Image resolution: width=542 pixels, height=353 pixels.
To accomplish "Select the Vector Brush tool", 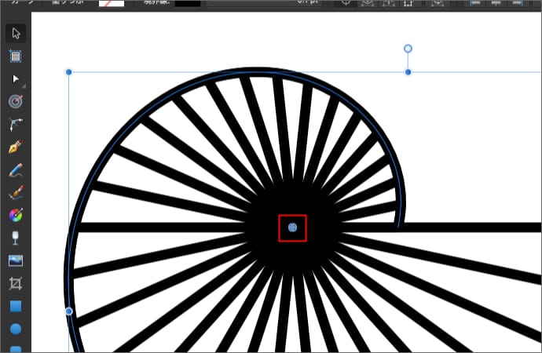I will pos(16,192).
